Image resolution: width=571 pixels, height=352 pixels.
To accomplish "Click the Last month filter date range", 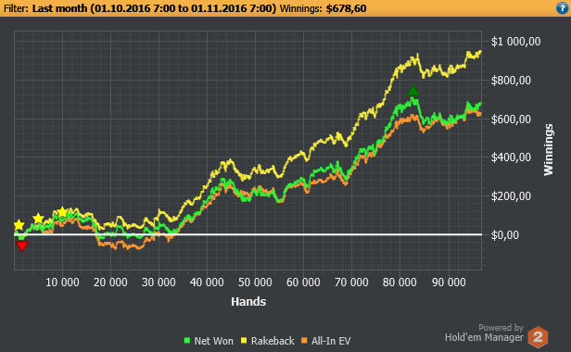I will click(155, 8).
